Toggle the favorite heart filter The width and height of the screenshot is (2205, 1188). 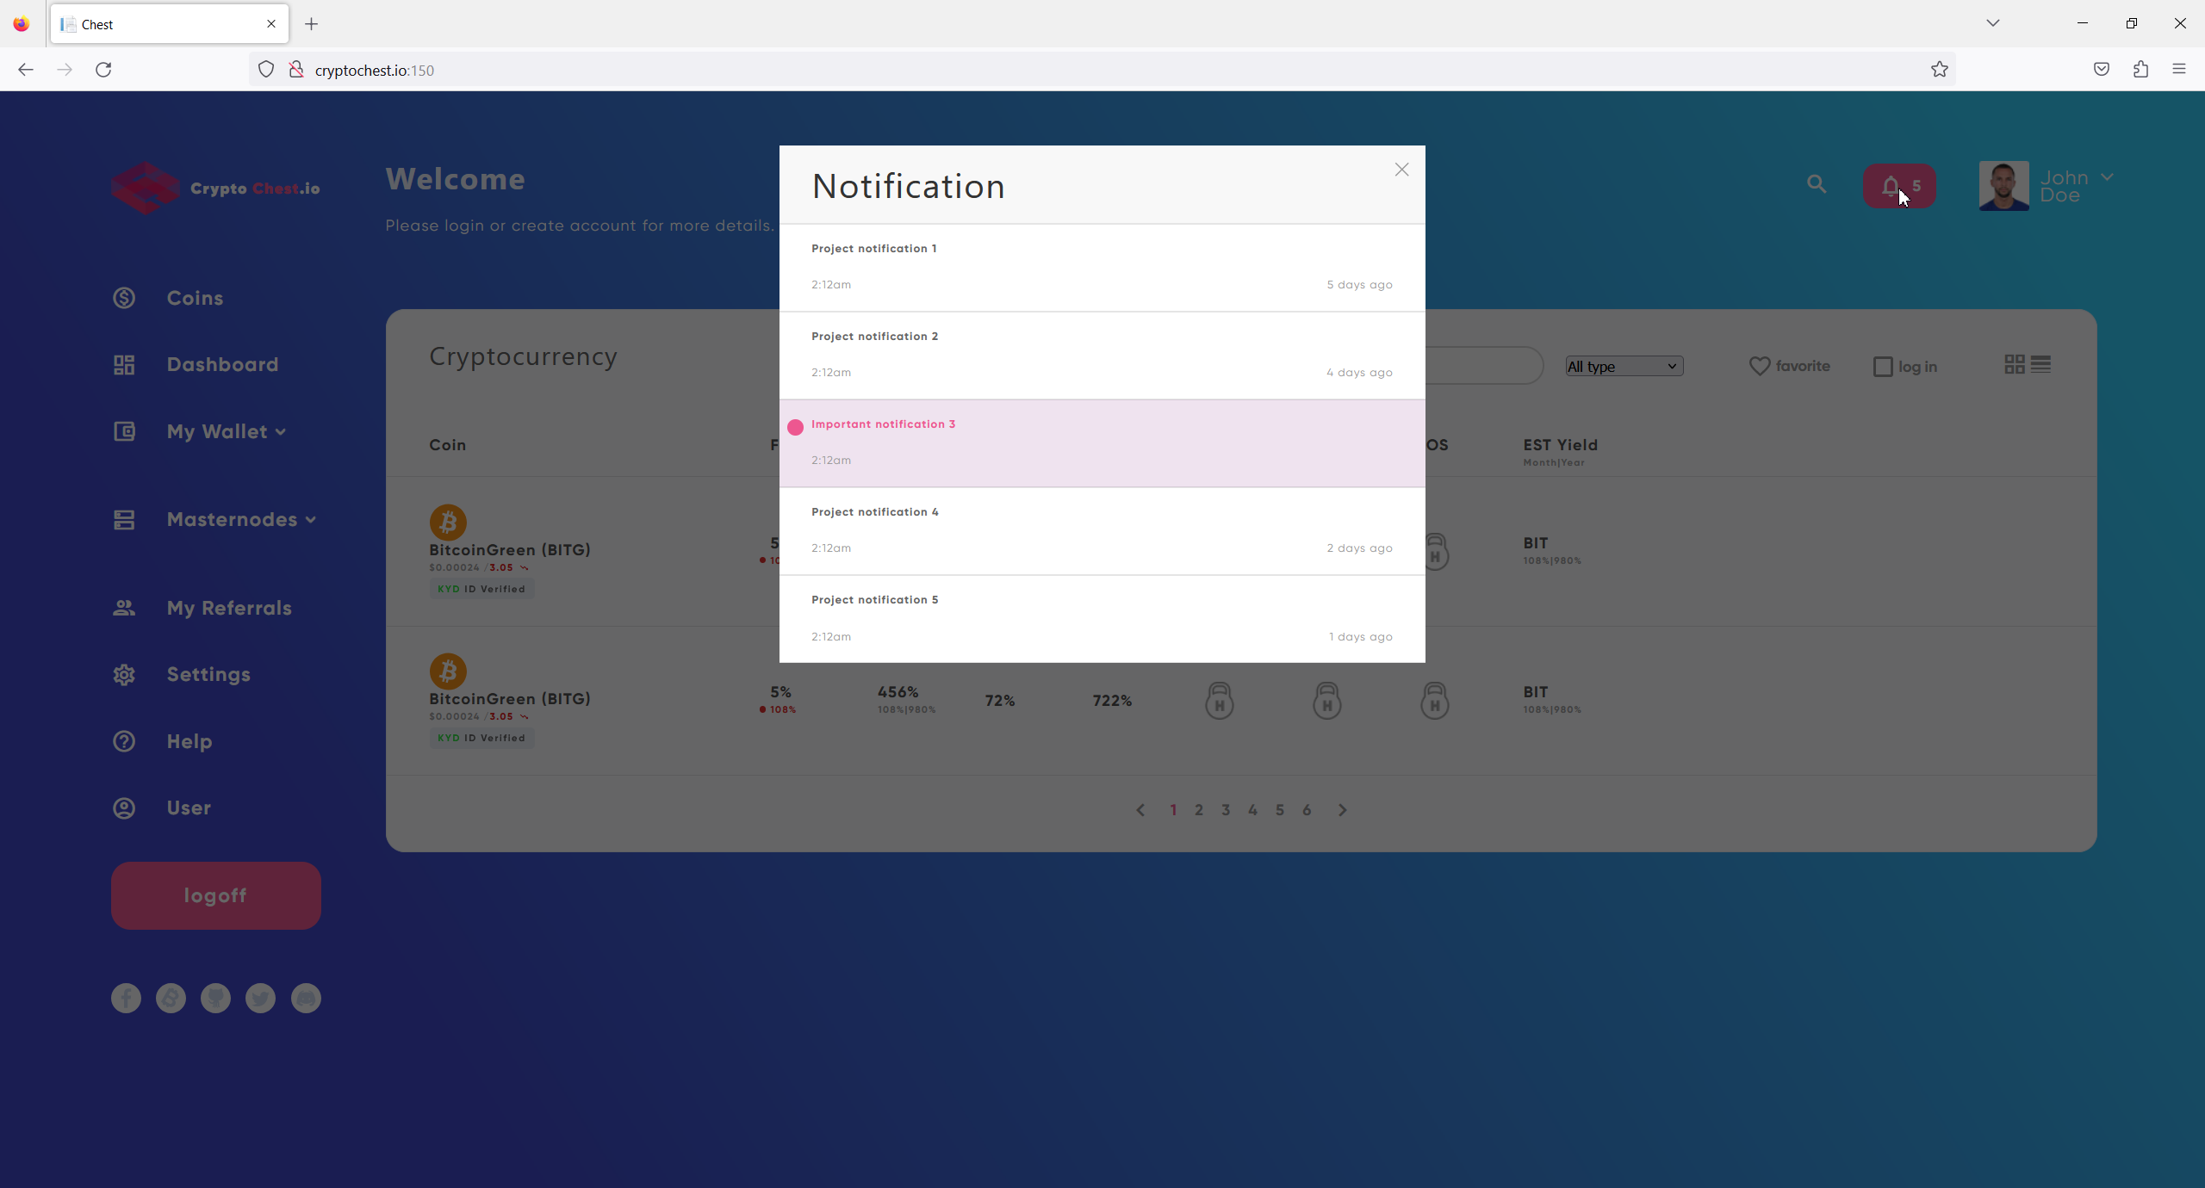coord(1760,366)
